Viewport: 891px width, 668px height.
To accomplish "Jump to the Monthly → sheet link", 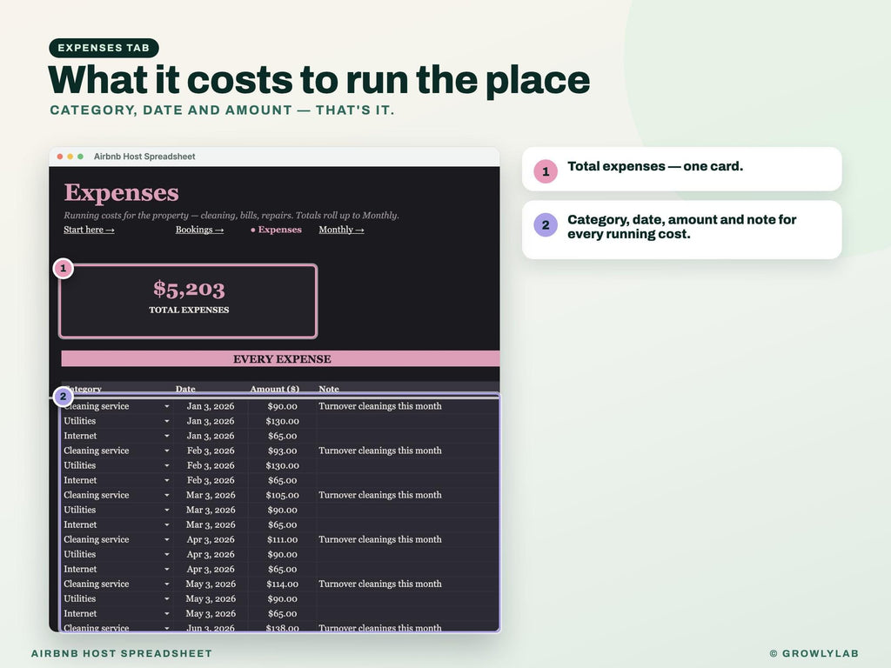I will coord(341,230).
